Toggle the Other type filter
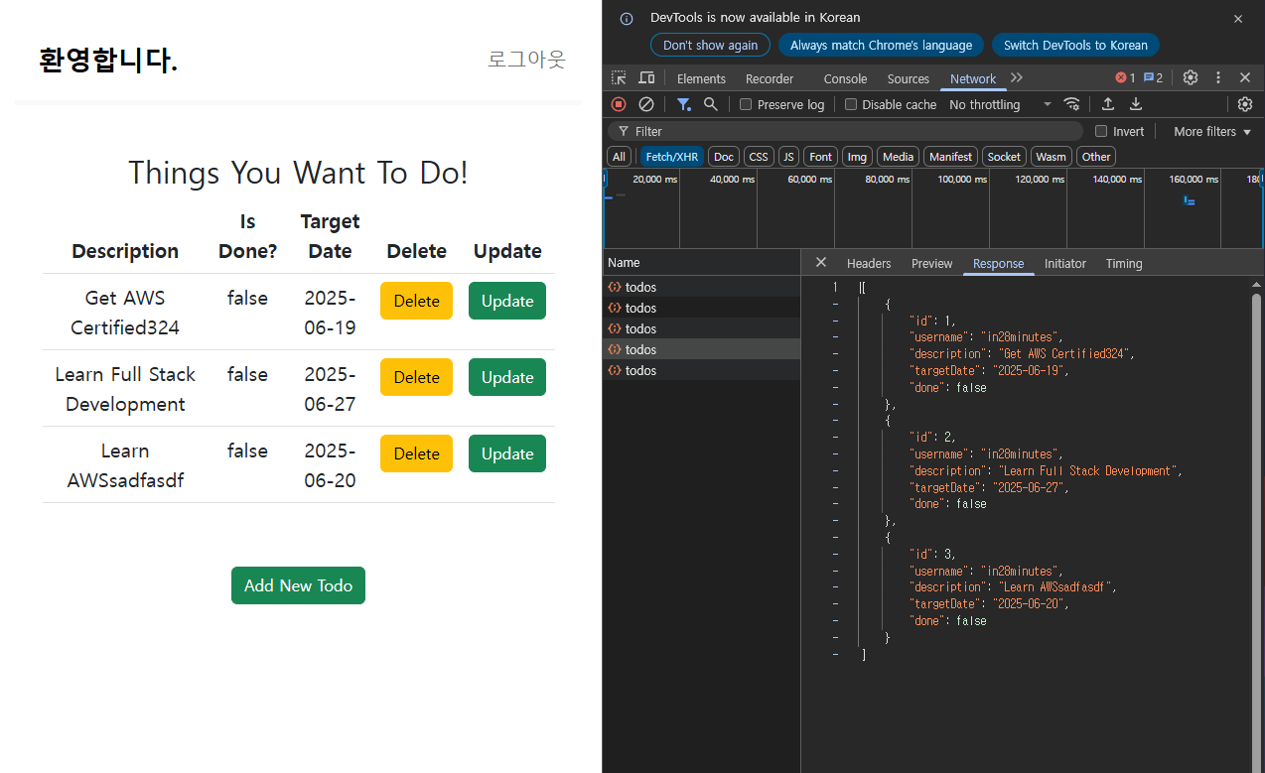Image resolution: width=1265 pixels, height=773 pixels. 1096,157
